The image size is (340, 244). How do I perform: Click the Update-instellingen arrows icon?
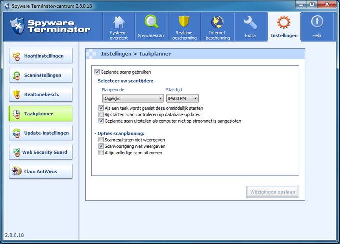pyautogui.click(x=16, y=133)
